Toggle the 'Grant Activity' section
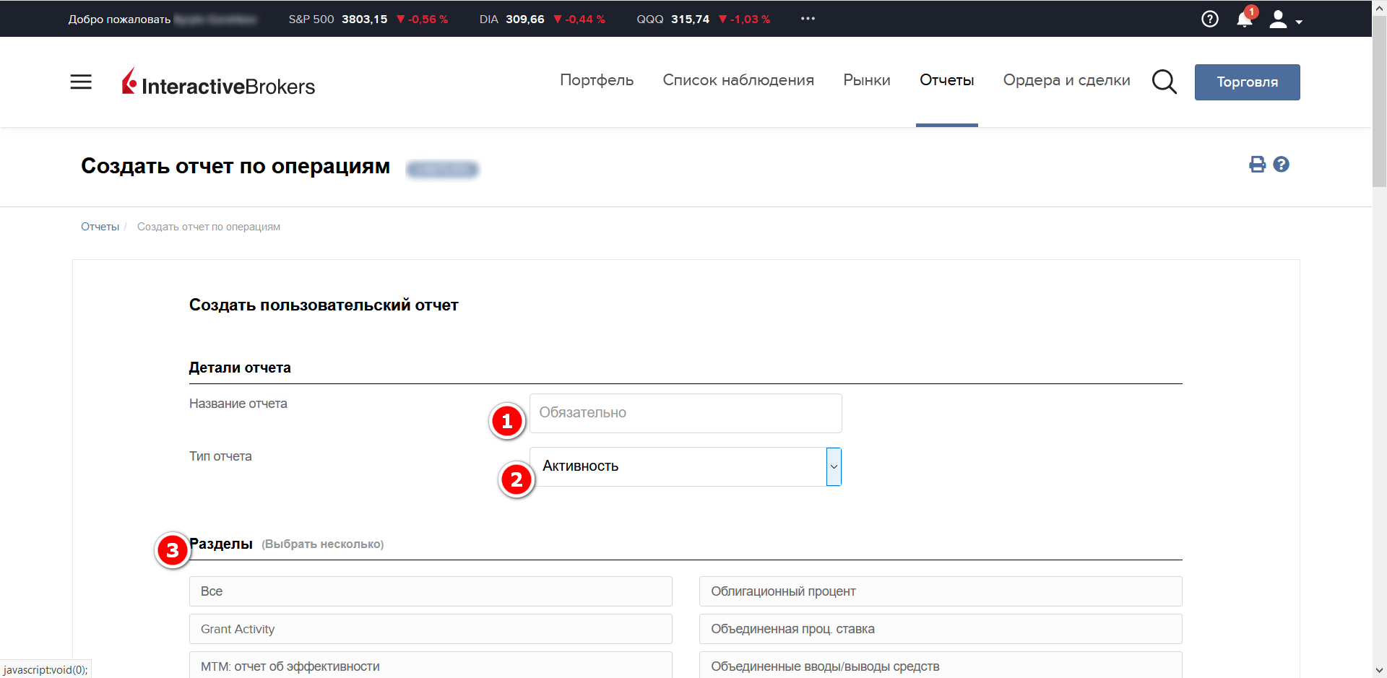The image size is (1387, 678). [431, 629]
